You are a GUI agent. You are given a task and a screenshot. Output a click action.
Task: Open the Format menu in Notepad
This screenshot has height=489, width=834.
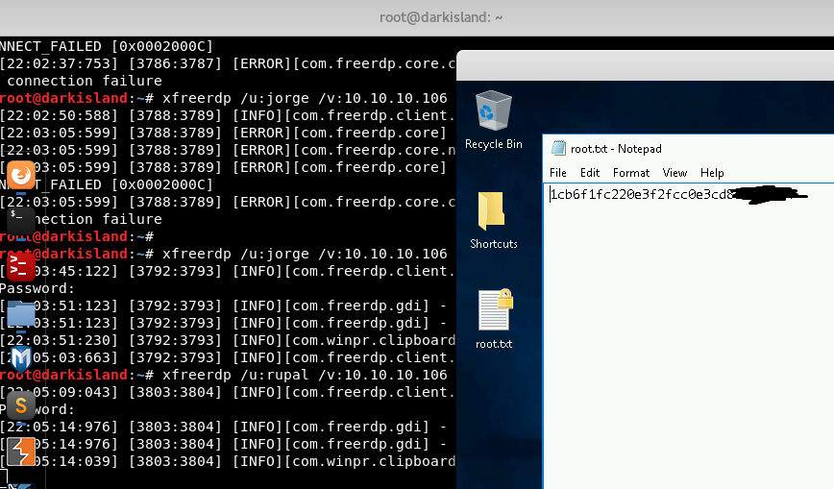tap(631, 173)
